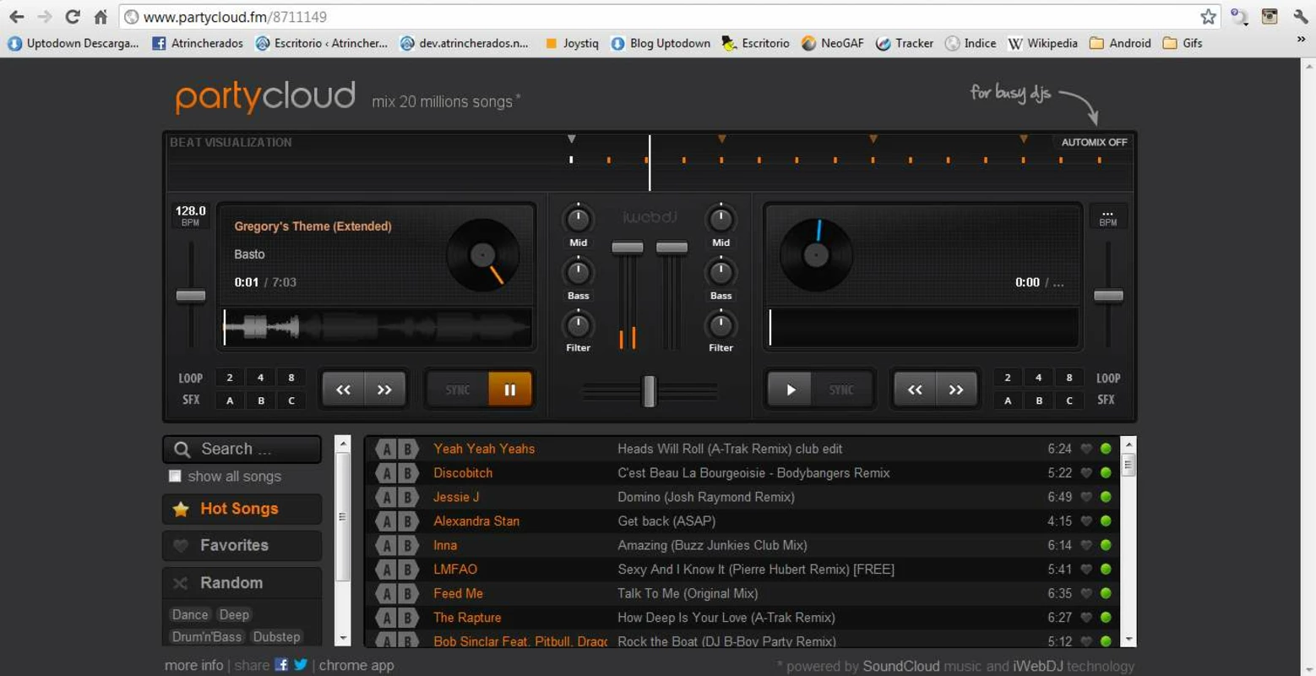Click the right deck vinyl record
Screen dimensions: 1316x676
tap(816, 255)
